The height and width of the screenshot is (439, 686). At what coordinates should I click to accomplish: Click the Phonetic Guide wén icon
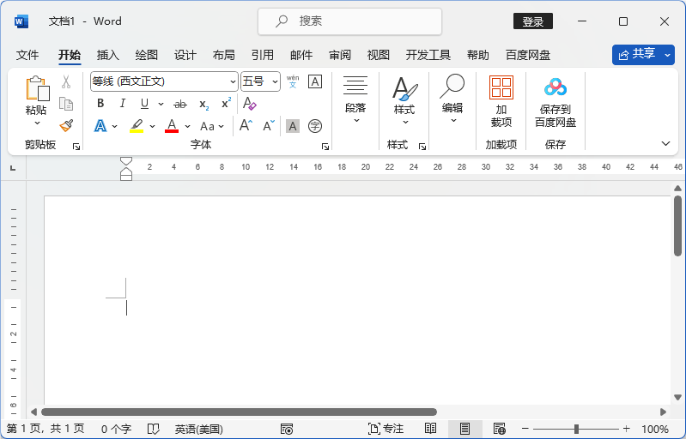click(293, 81)
